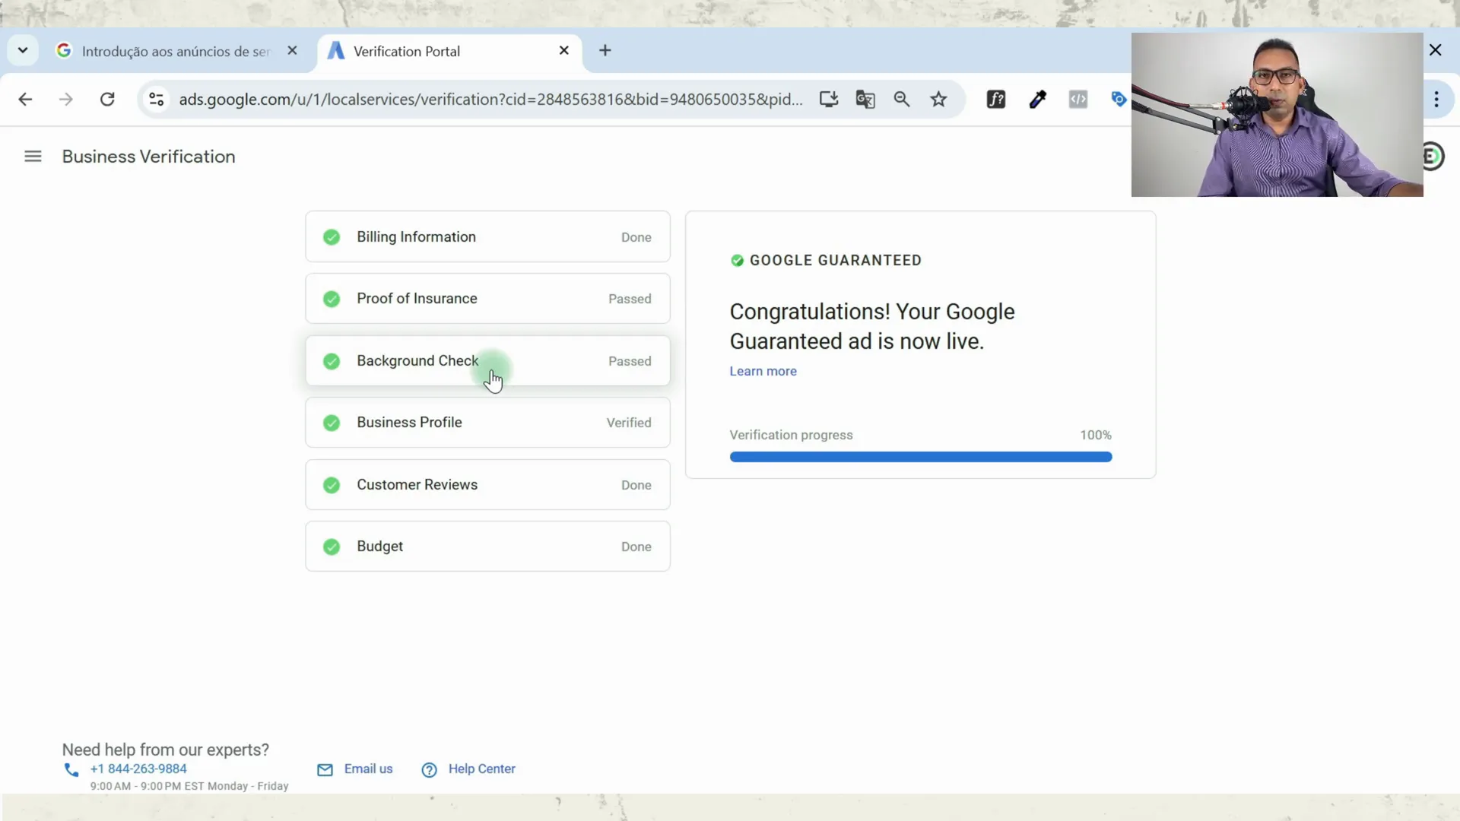The image size is (1460, 821).
Task: Open the zoom magnifier icon
Action: [x=902, y=100]
